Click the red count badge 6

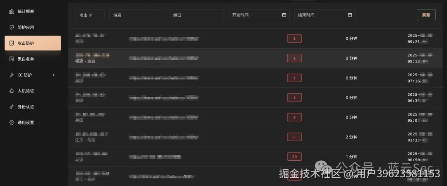pyautogui.click(x=295, y=137)
